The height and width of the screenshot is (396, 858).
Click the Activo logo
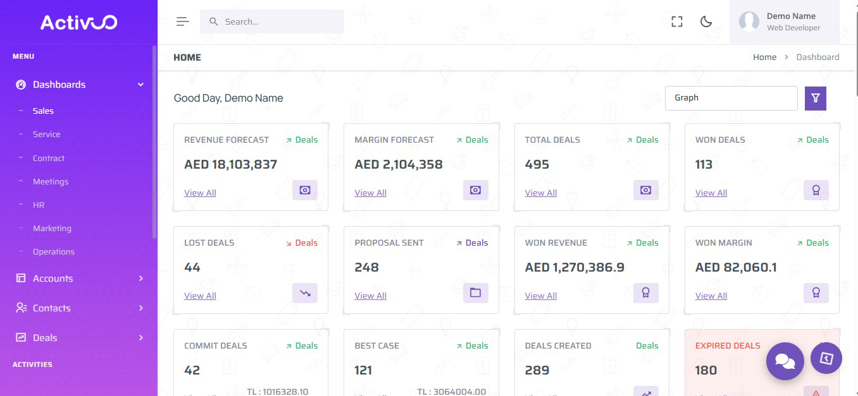[x=78, y=22]
